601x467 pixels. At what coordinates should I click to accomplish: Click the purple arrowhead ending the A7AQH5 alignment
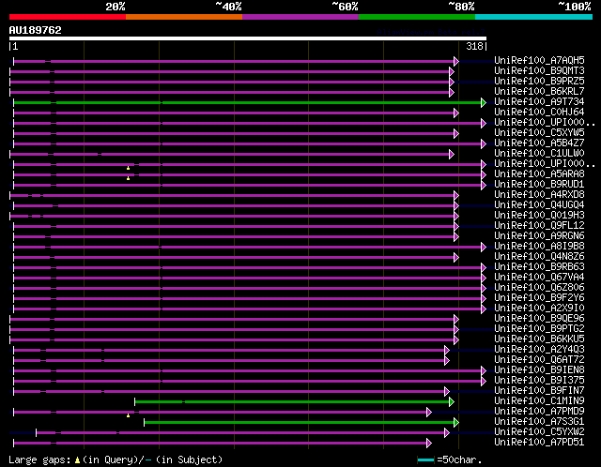(456, 61)
